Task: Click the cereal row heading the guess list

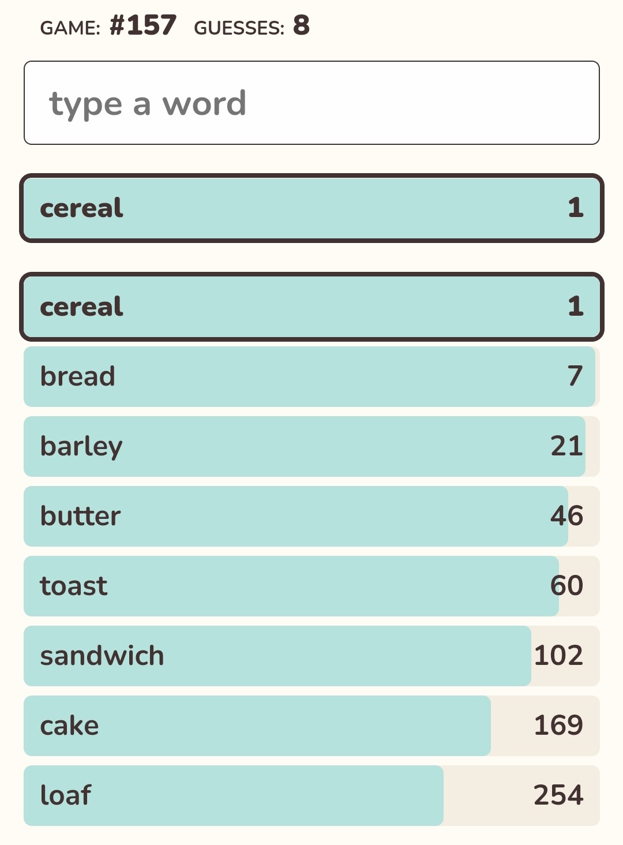Action: click(311, 306)
